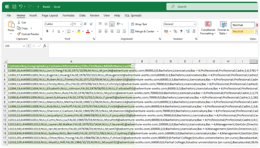Click Format as Table button

[x=223, y=28]
